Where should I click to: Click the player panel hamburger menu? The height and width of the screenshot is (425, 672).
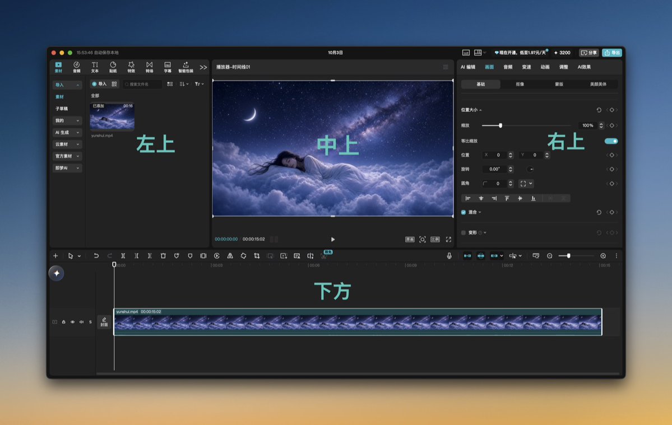click(445, 67)
